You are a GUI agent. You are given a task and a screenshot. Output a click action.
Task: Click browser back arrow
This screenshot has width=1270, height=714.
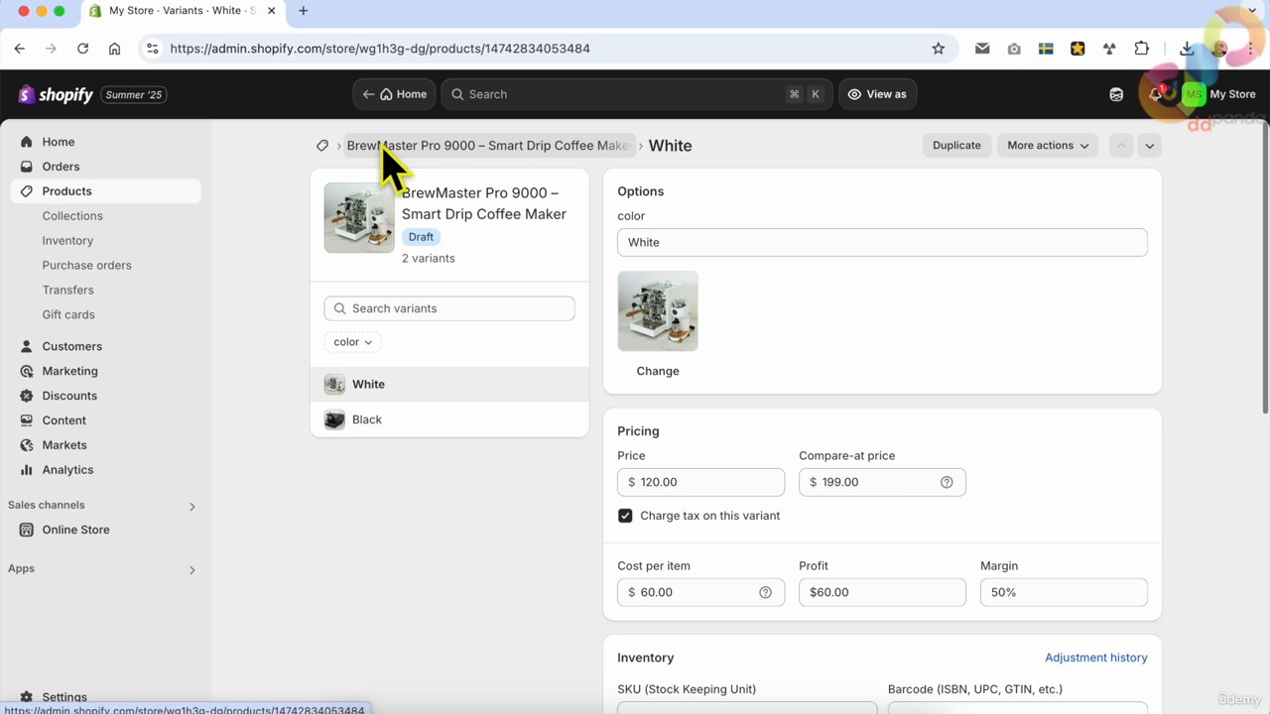point(19,49)
